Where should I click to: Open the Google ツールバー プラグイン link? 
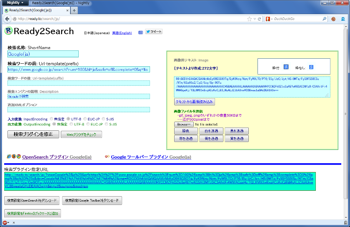point(151,157)
